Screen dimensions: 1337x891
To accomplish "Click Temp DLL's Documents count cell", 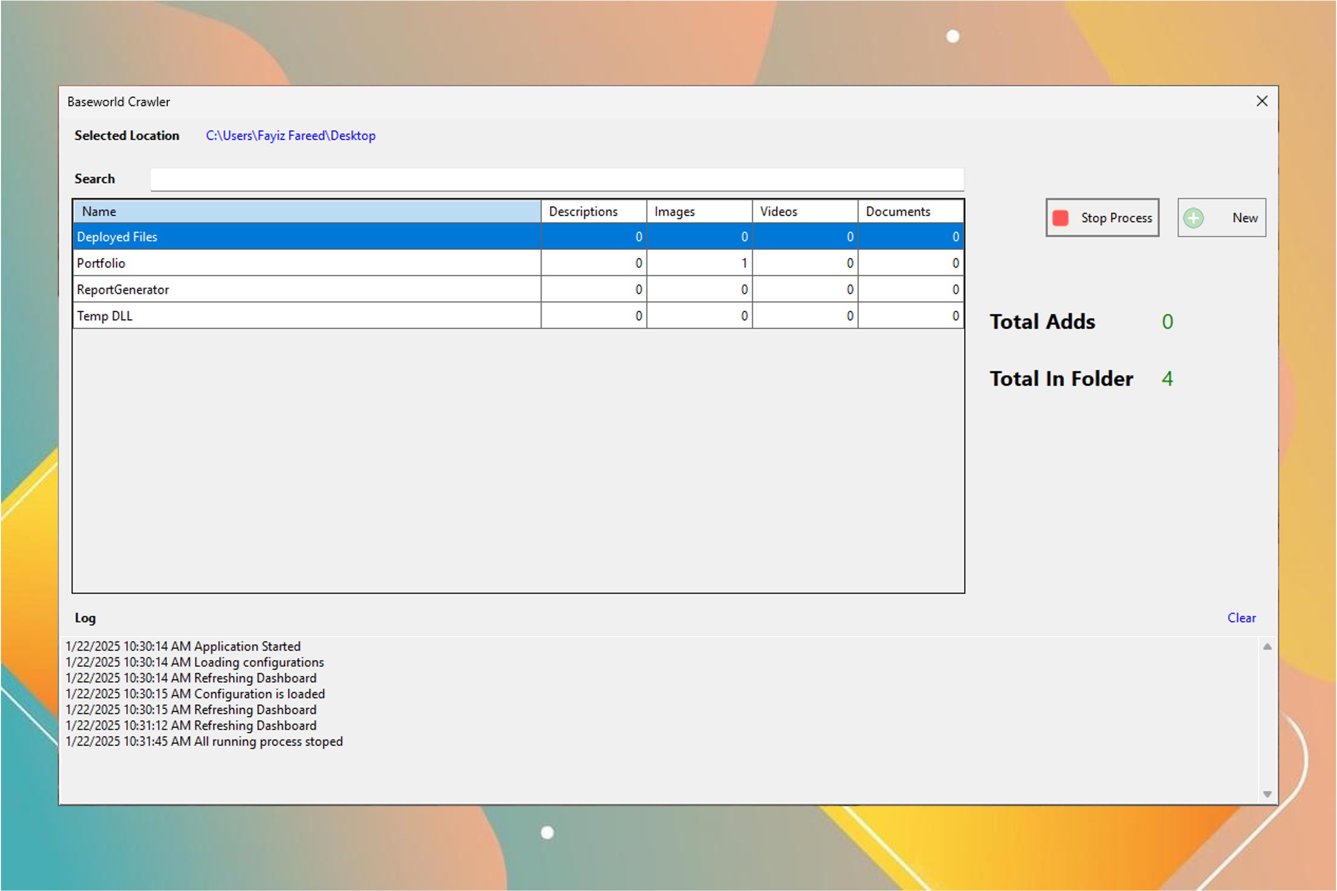I will [911, 315].
